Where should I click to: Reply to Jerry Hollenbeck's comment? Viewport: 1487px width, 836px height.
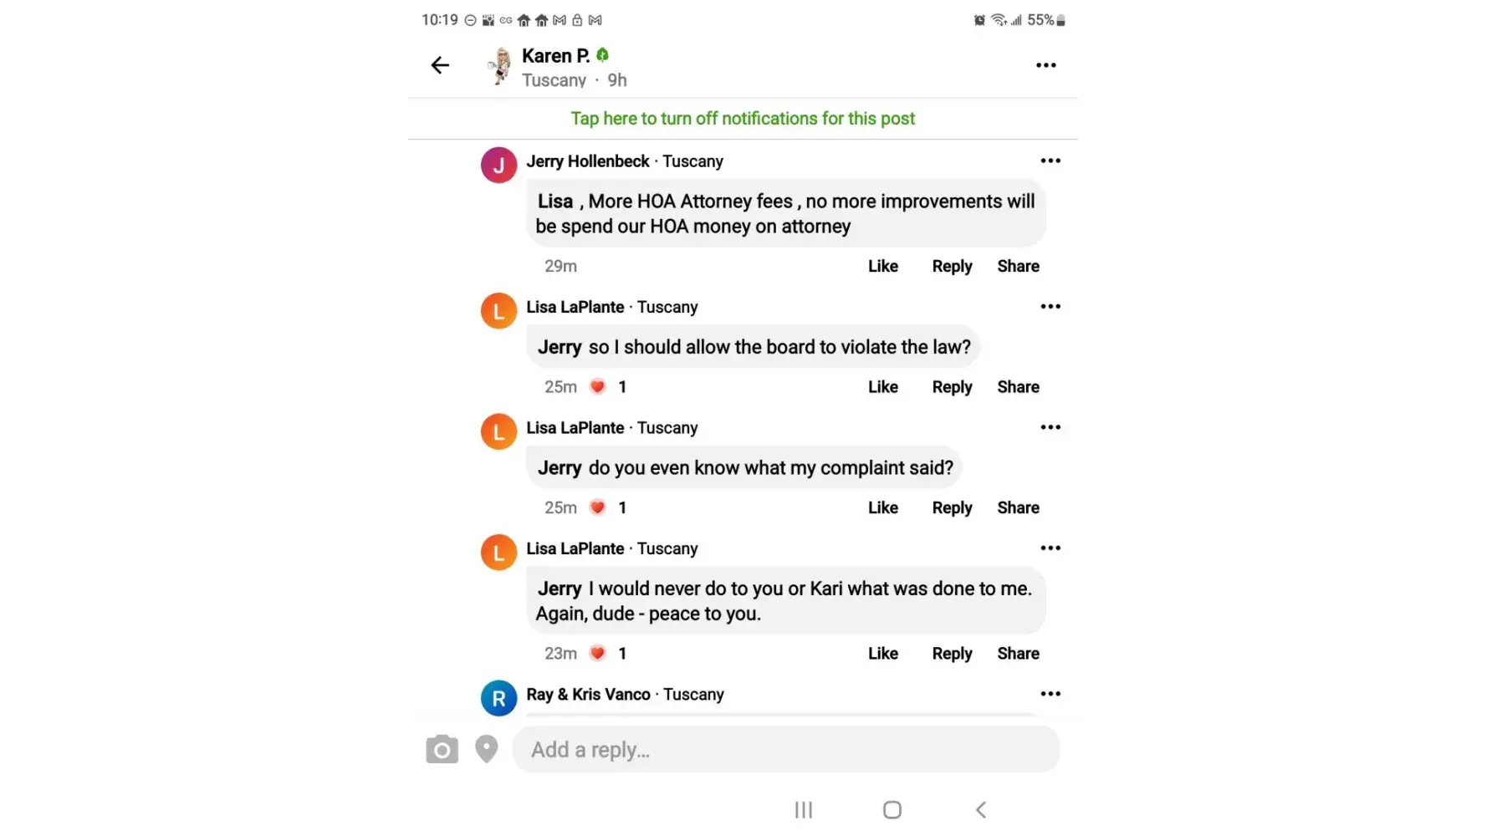[952, 266]
